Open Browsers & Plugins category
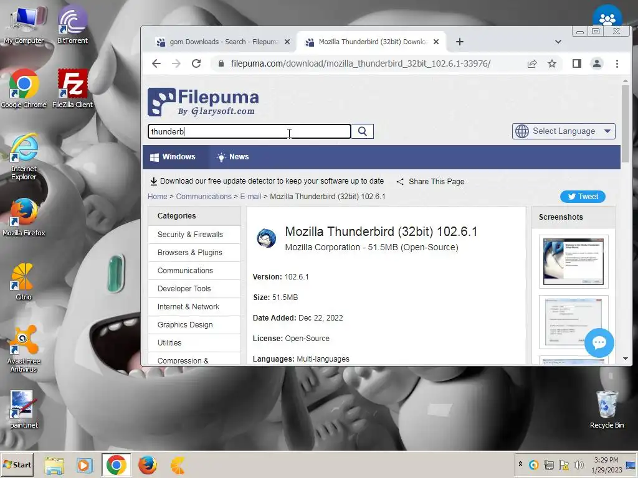 [194, 253]
